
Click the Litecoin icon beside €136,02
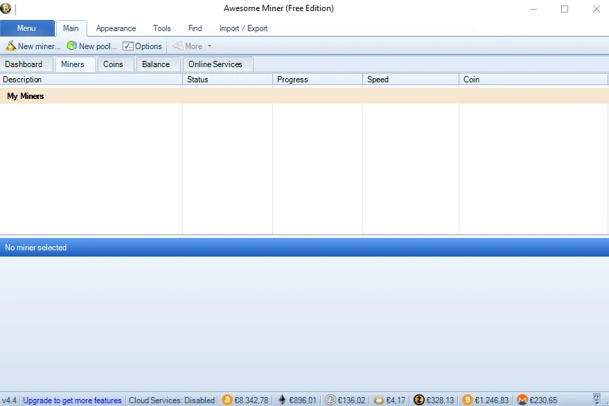[x=330, y=400]
